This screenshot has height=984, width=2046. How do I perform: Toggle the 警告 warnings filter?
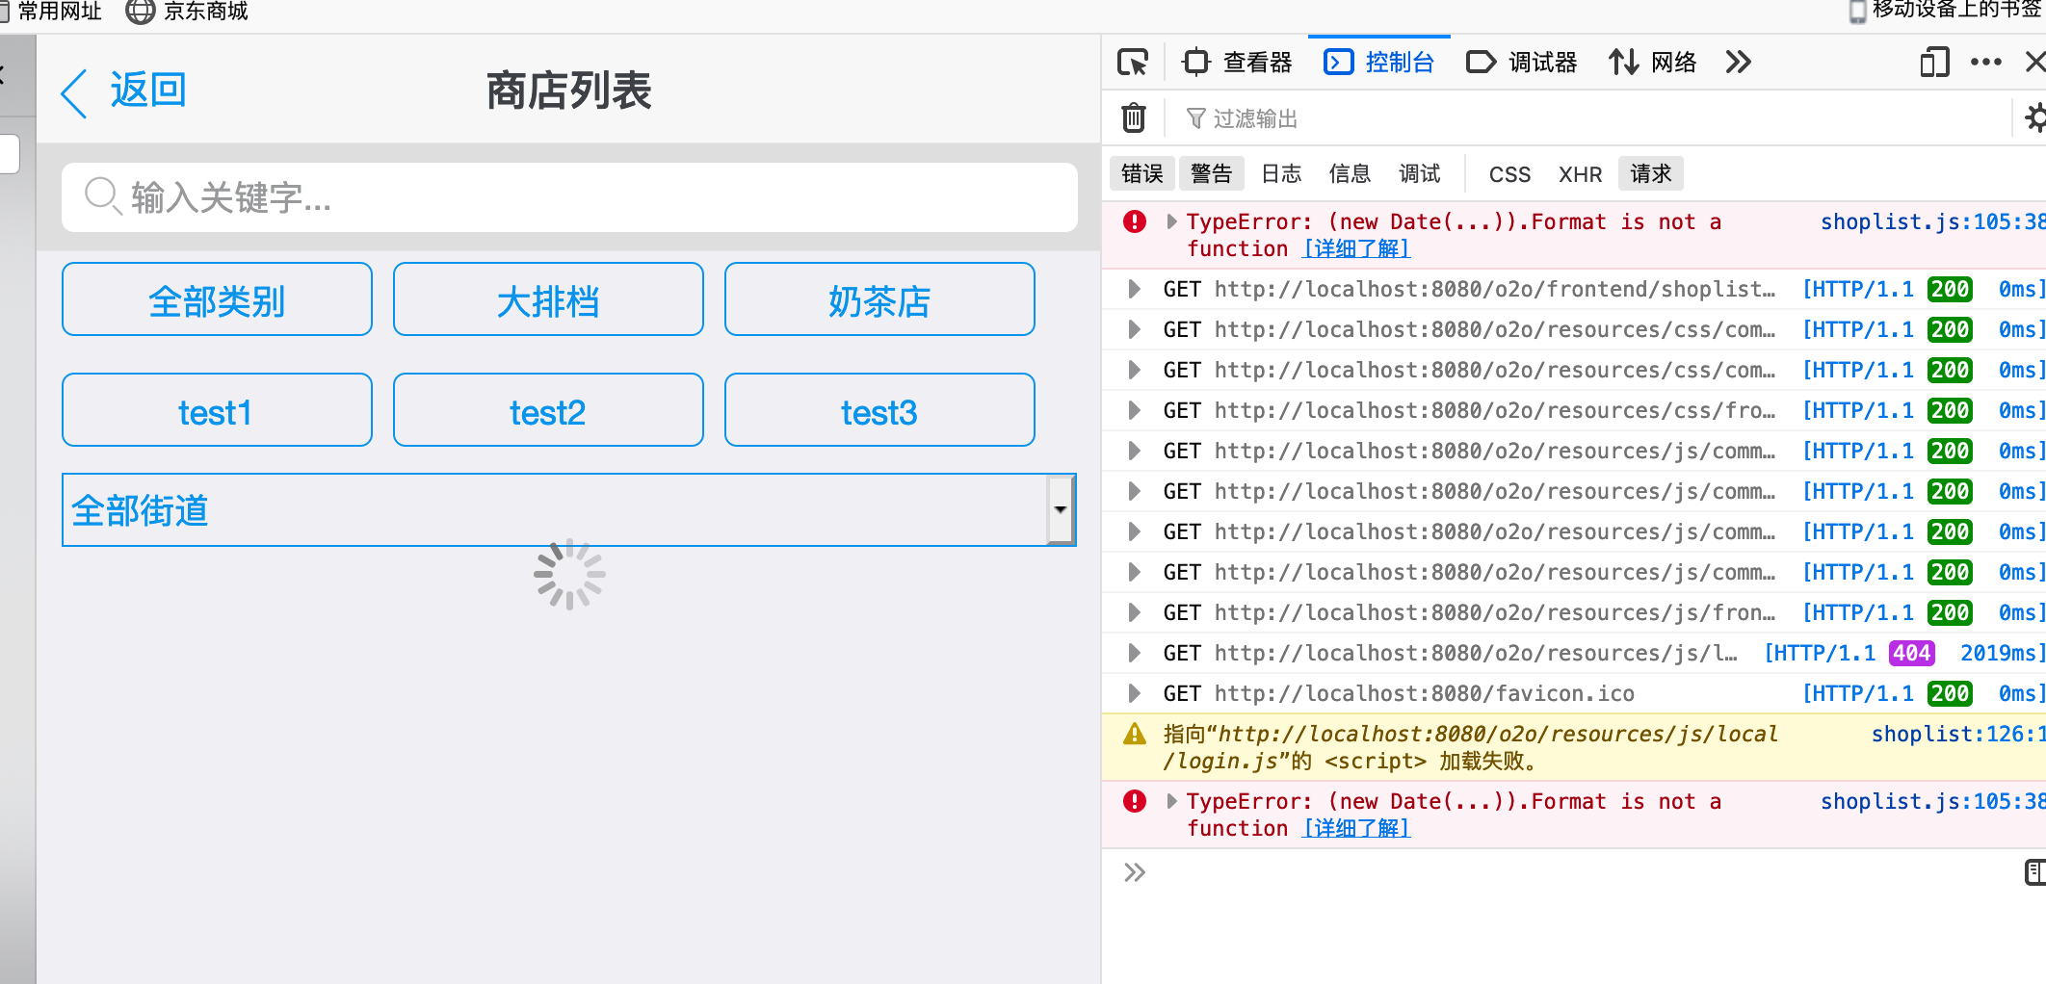[x=1212, y=173]
